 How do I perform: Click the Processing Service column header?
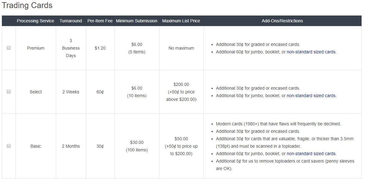[36, 21]
